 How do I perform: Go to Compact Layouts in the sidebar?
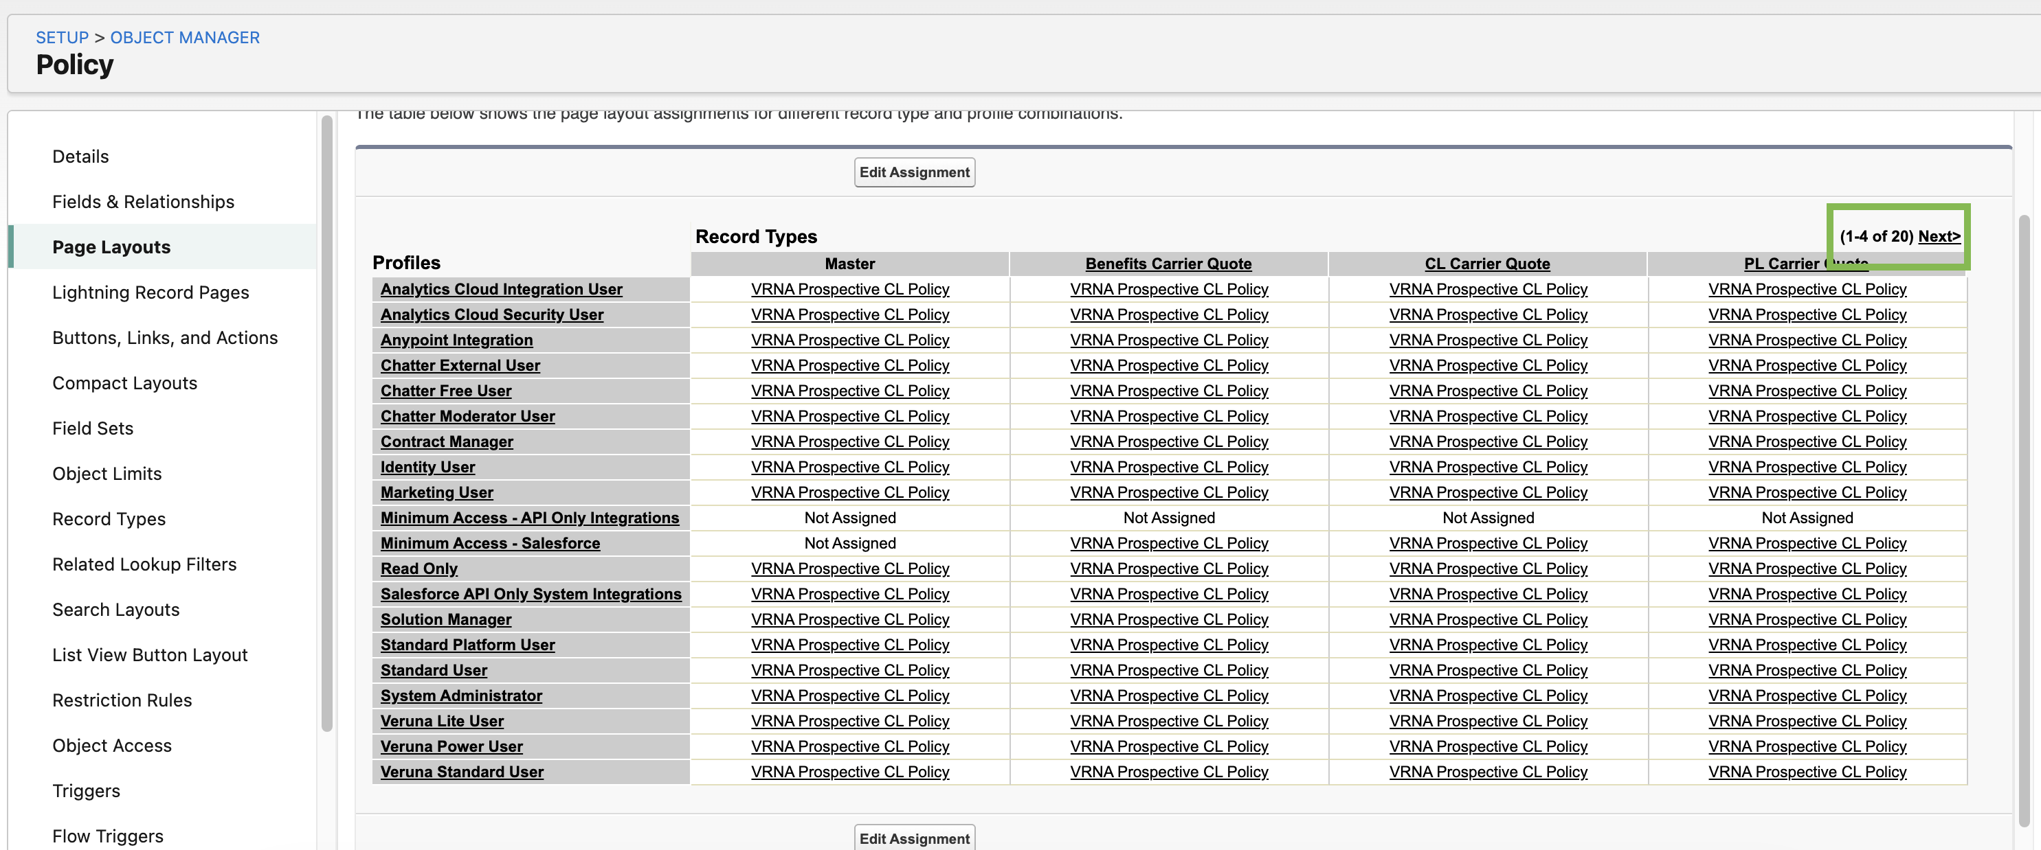coord(124,382)
